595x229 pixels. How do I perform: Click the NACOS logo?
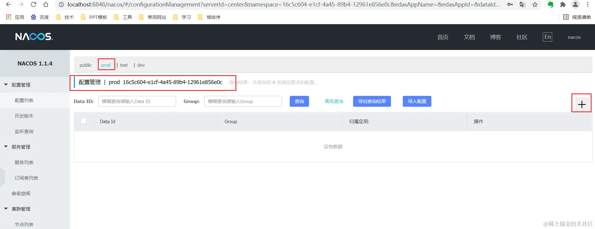click(34, 37)
